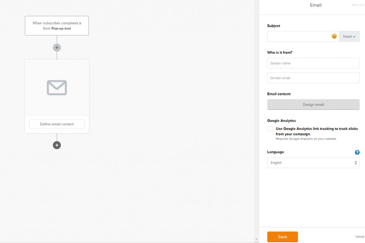Focus the Sender email field
Screen dimensions: 365x243
(313, 78)
